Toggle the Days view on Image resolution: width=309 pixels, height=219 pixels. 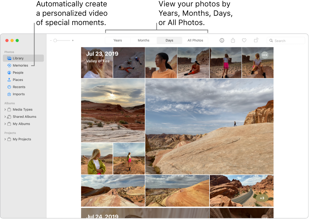169,40
